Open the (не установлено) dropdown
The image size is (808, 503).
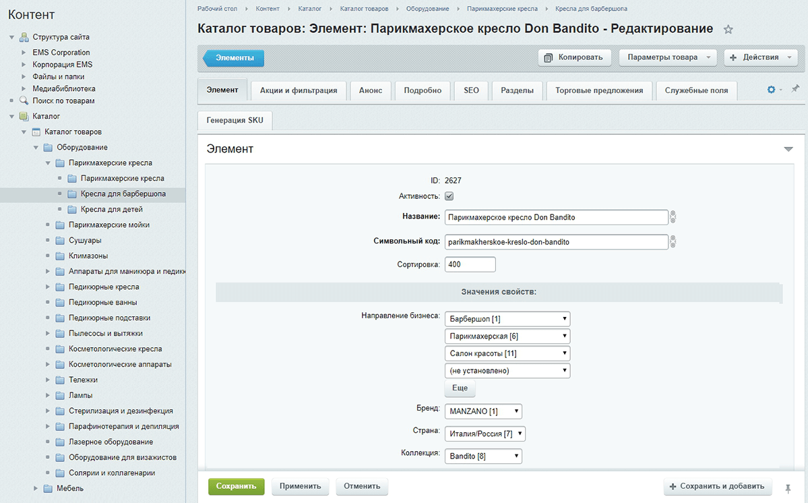pos(507,371)
